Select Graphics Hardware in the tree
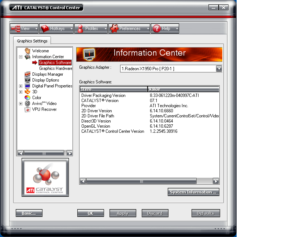This screenshot has height=237, width=293. click(56, 68)
